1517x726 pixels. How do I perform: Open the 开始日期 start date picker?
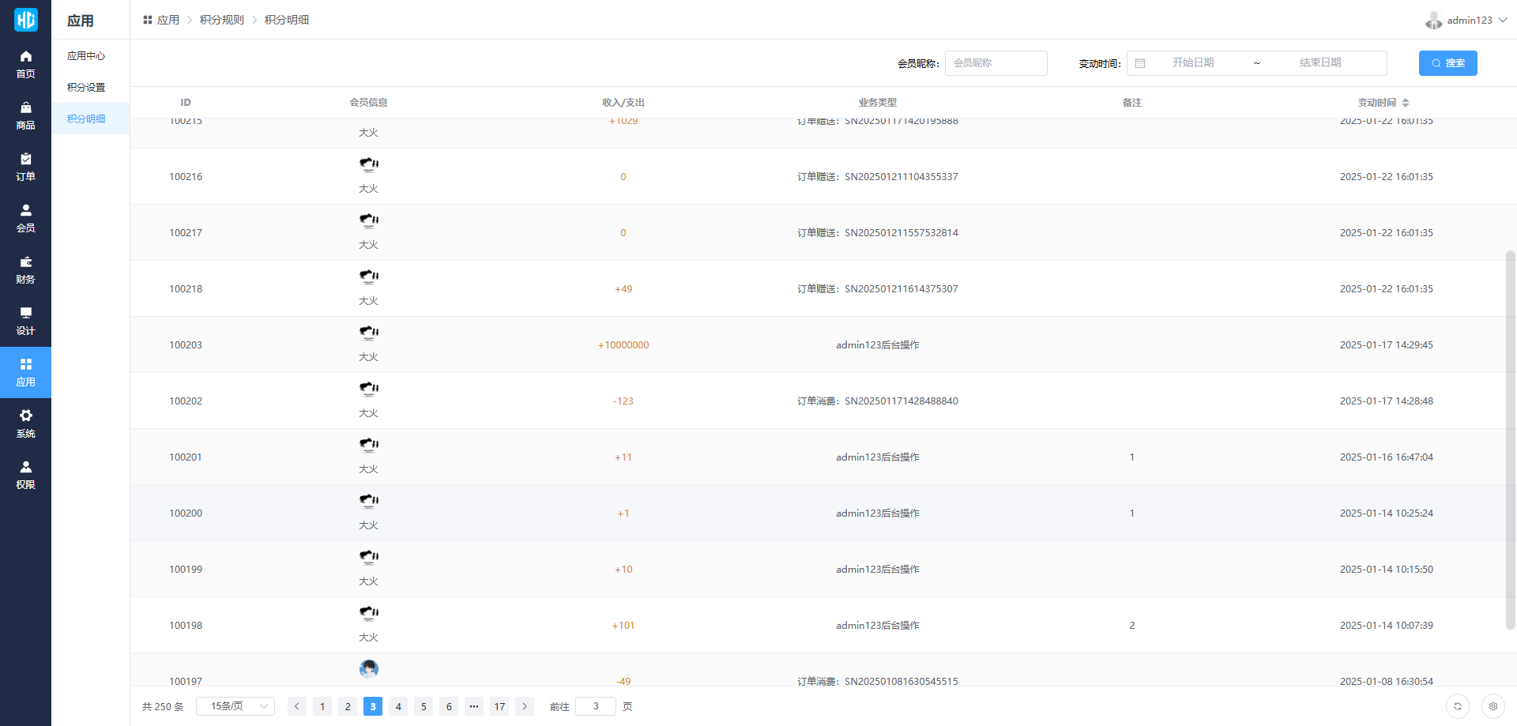tap(1192, 63)
